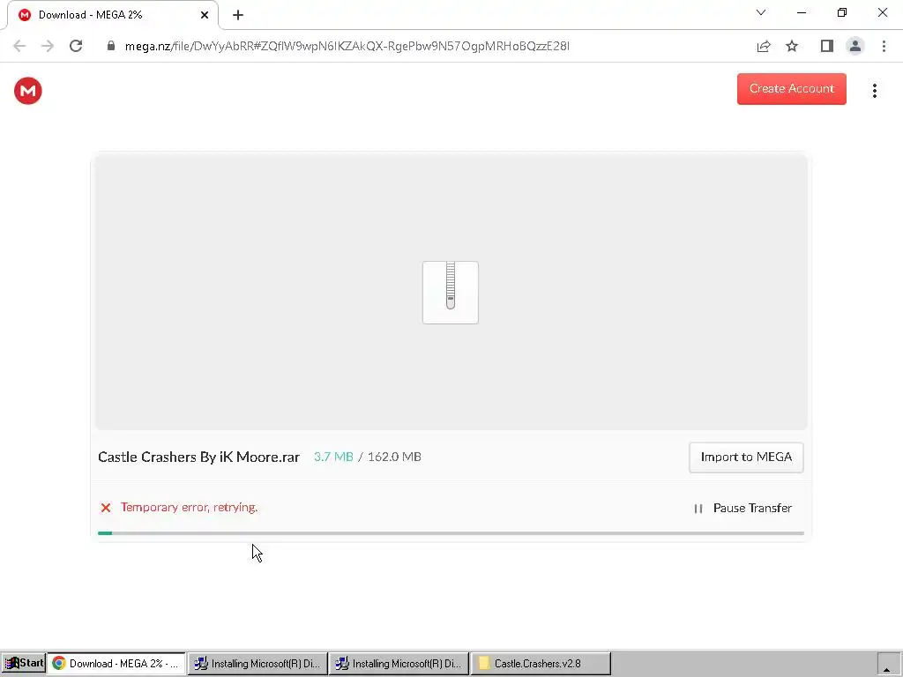Image resolution: width=903 pixels, height=677 pixels.
Task: Go back in Chrome
Action: point(19,46)
